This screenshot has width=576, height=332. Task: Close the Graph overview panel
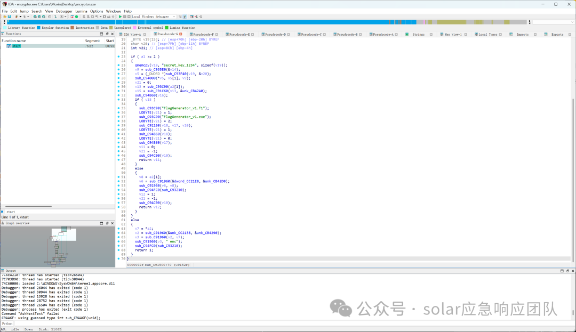(113, 223)
